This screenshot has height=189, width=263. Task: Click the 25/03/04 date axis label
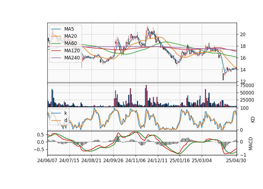[202, 161]
